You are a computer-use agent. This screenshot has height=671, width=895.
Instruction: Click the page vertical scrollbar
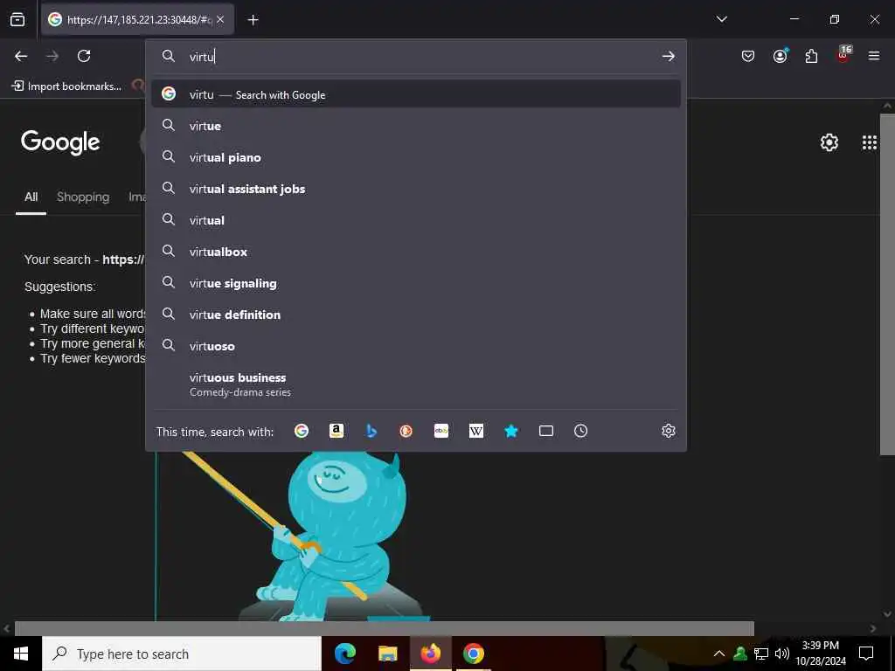pos(887,284)
